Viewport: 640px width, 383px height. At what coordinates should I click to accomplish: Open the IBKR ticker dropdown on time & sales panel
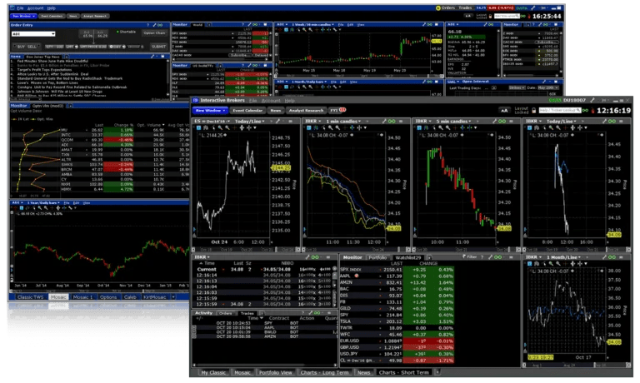[202, 257]
